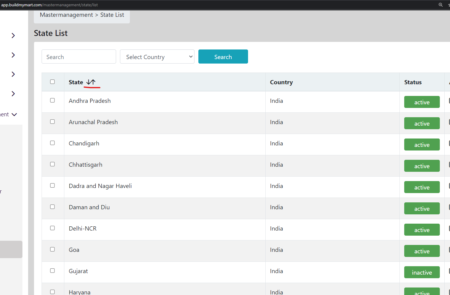Collapse the sidebar section with down chevron

(14, 115)
